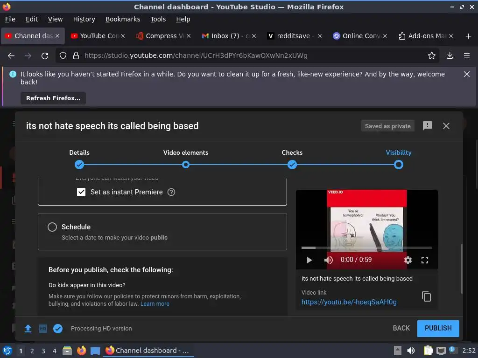Click the checks complete checkmark icon at bottom
This screenshot has height=358, width=478.
58,329
